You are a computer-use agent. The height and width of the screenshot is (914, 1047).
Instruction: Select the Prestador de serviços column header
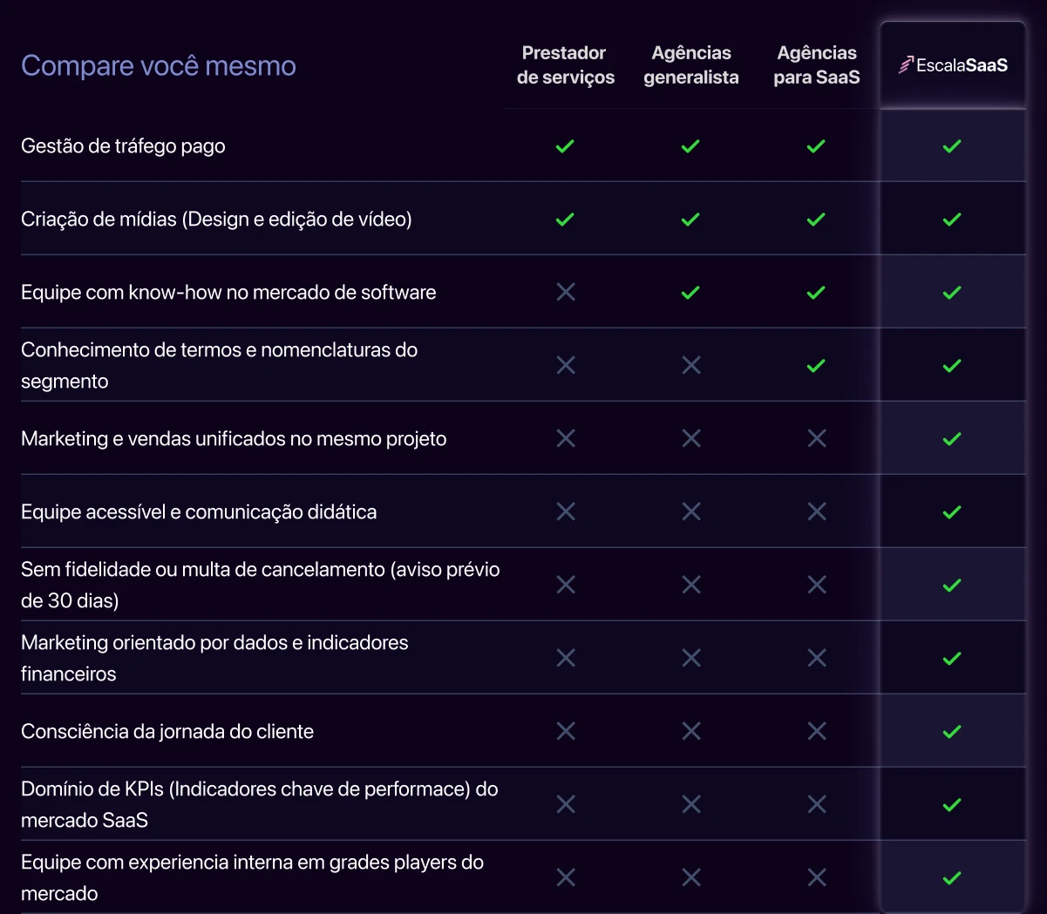click(x=565, y=65)
